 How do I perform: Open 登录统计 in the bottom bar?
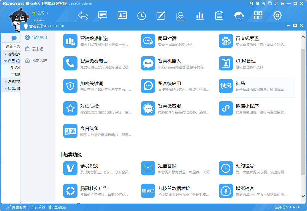[58, 207]
